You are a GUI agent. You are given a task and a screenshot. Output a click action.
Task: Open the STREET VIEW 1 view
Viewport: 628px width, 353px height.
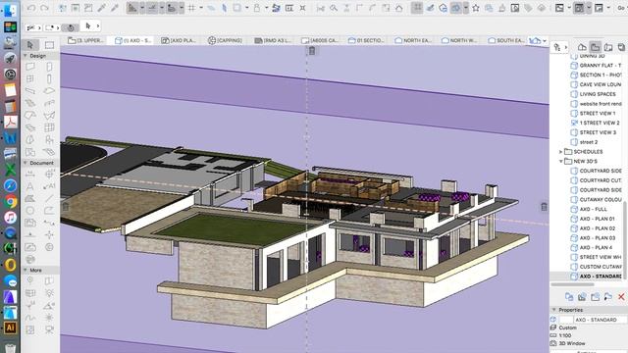pyautogui.click(x=598, y=114)
